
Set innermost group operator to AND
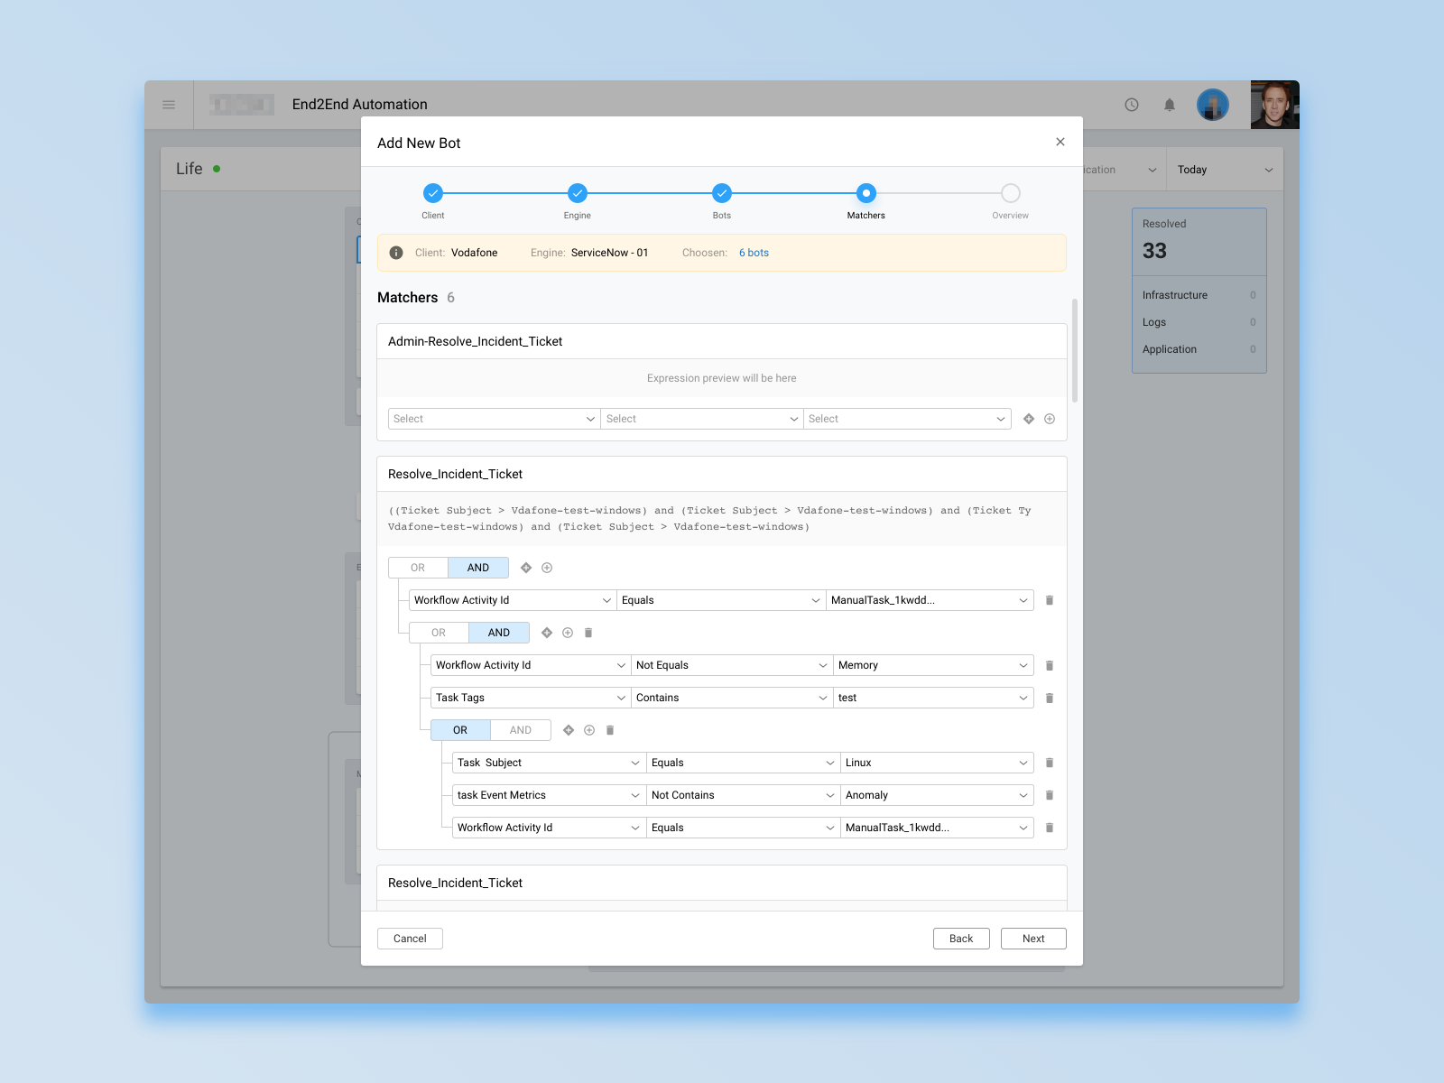(521, 730)
